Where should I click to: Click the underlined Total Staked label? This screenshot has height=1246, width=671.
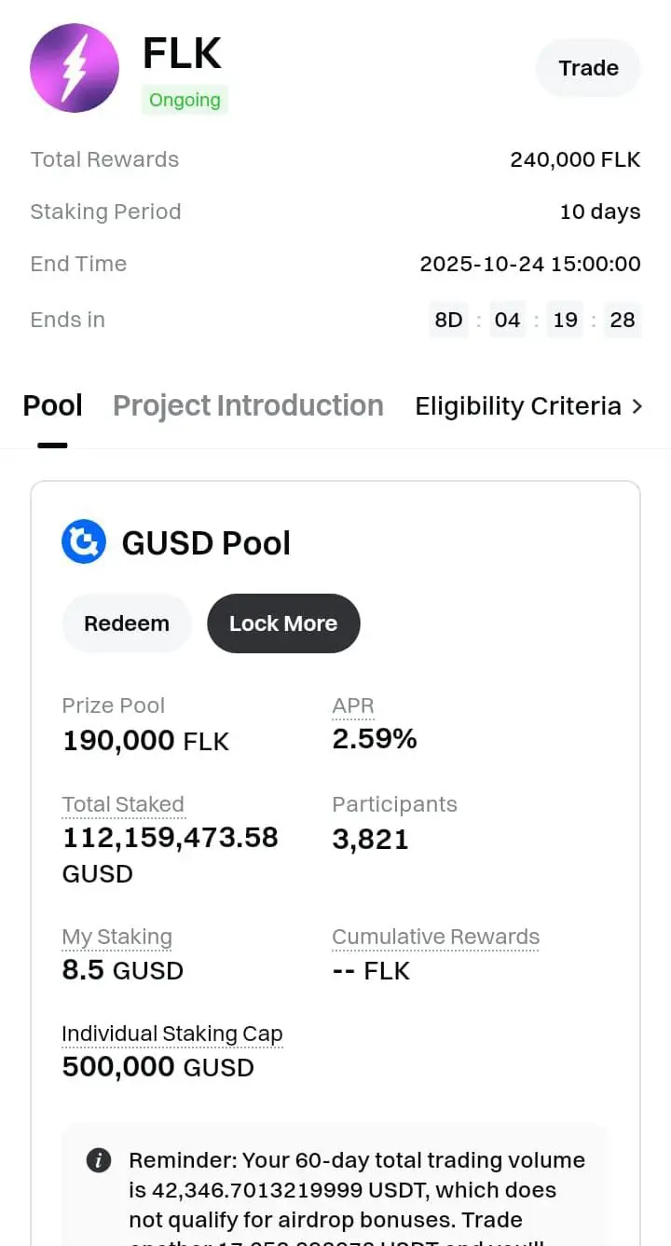pyautogui.click(x=123, y=804)
